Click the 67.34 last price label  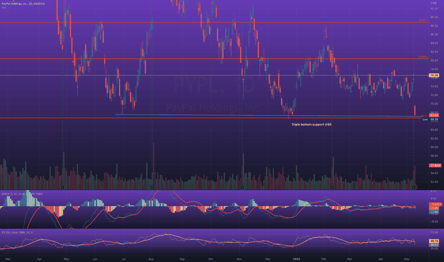(434, 115)
